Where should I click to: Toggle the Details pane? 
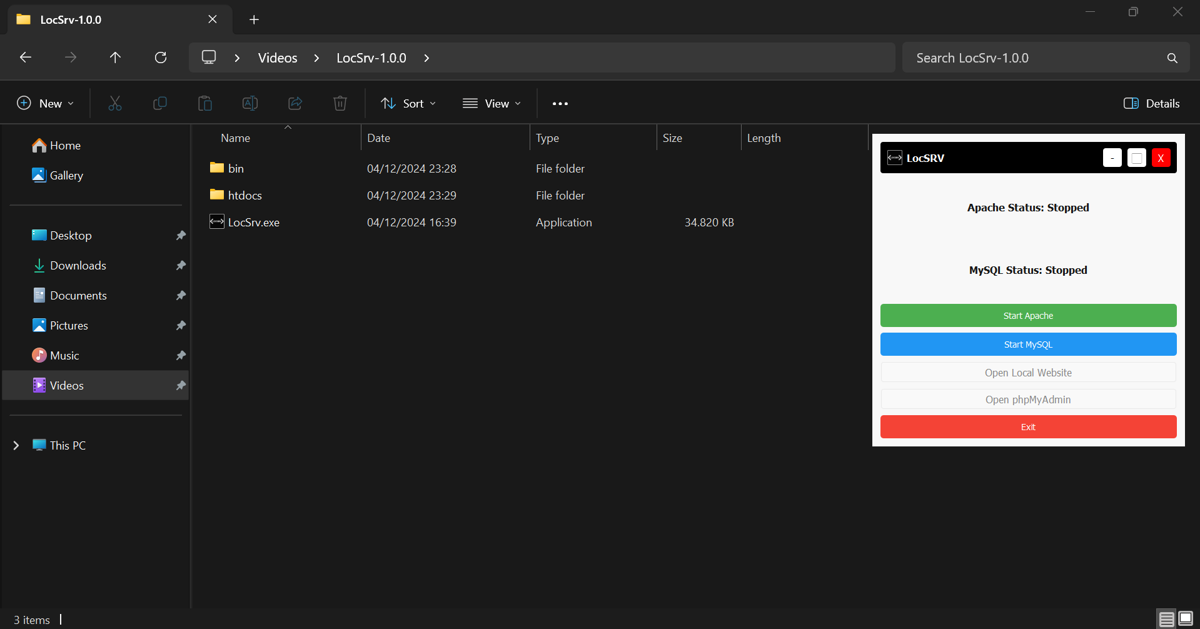(1151, 104)
